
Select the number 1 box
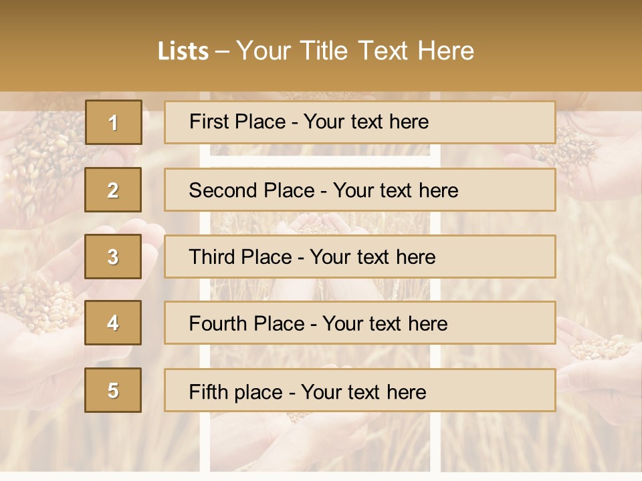114,122
